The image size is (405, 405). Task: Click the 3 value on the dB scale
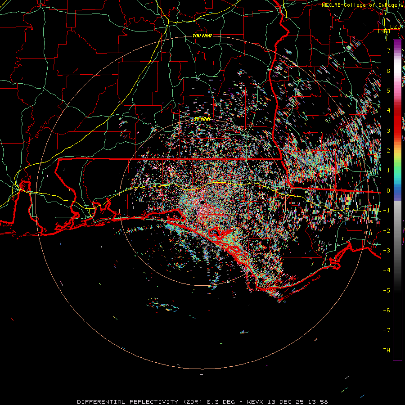388,130
